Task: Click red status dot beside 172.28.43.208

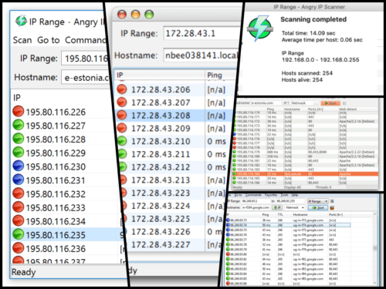Action: tap(122, 115)
